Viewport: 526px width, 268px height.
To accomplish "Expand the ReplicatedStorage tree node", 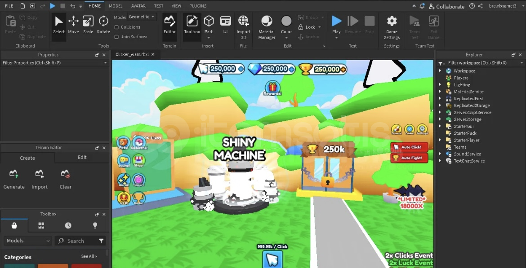I will pos(440,105).
